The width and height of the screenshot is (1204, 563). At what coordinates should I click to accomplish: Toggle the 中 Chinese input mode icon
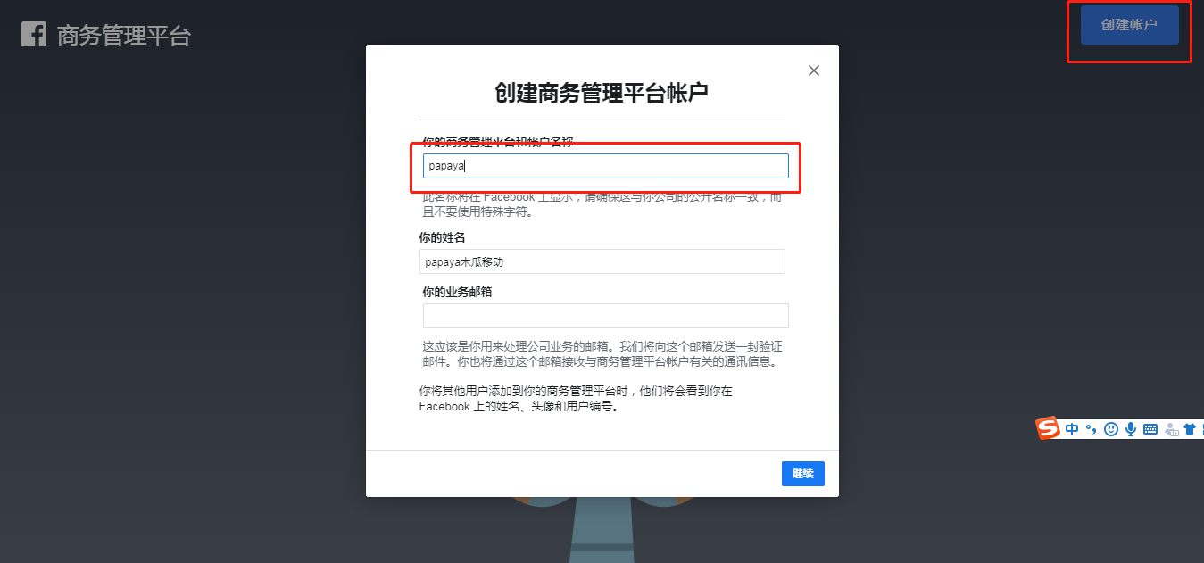(x=1072, y=429)
